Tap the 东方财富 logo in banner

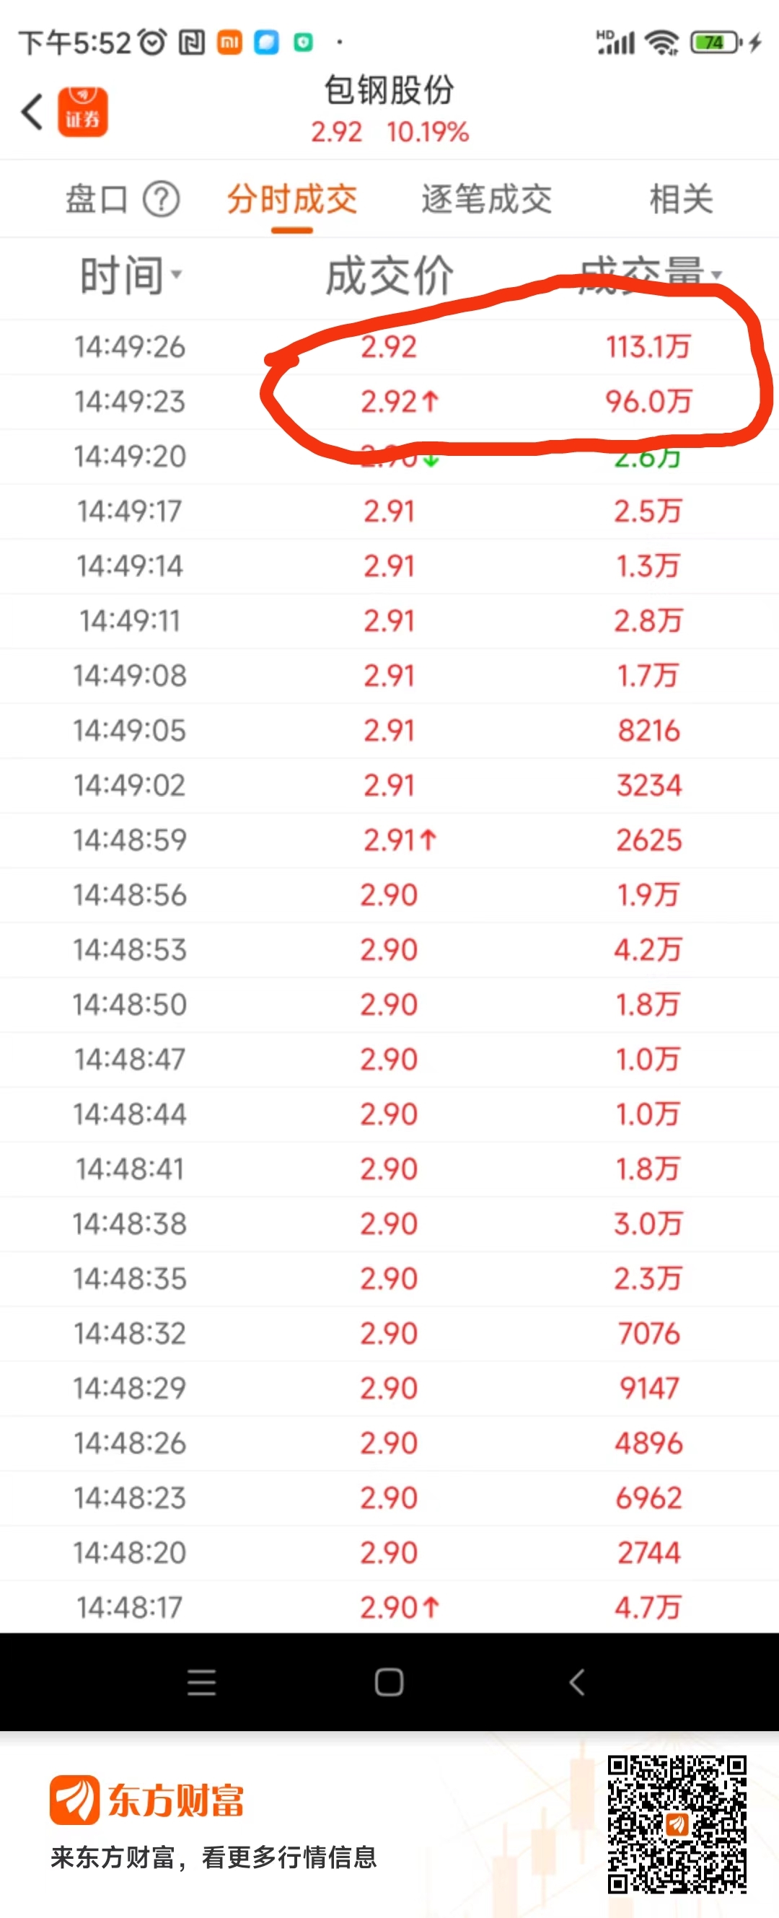pyautogui.click(x=146, y=1800)
